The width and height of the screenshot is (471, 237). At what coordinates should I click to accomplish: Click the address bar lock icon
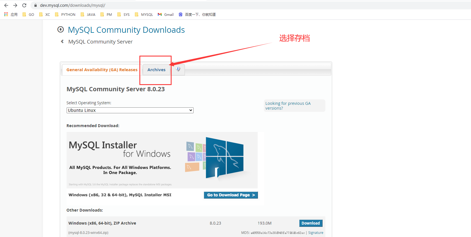tap(36, 5)
